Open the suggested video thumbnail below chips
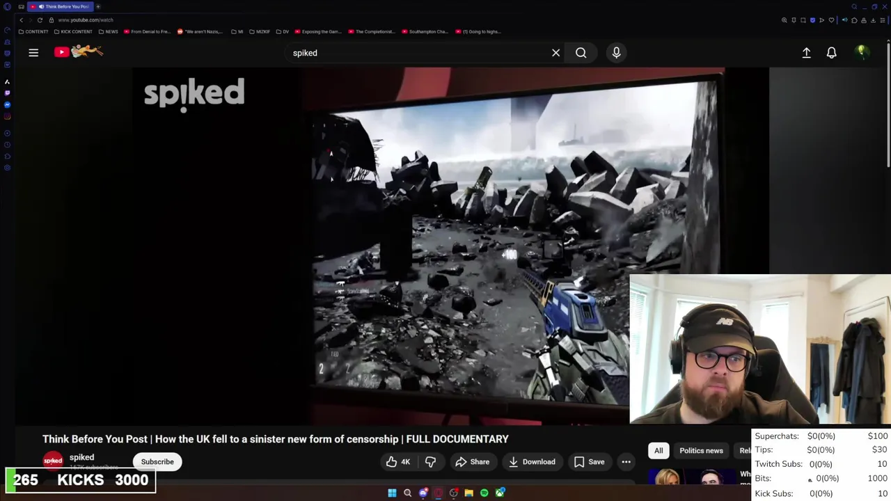 691,477
